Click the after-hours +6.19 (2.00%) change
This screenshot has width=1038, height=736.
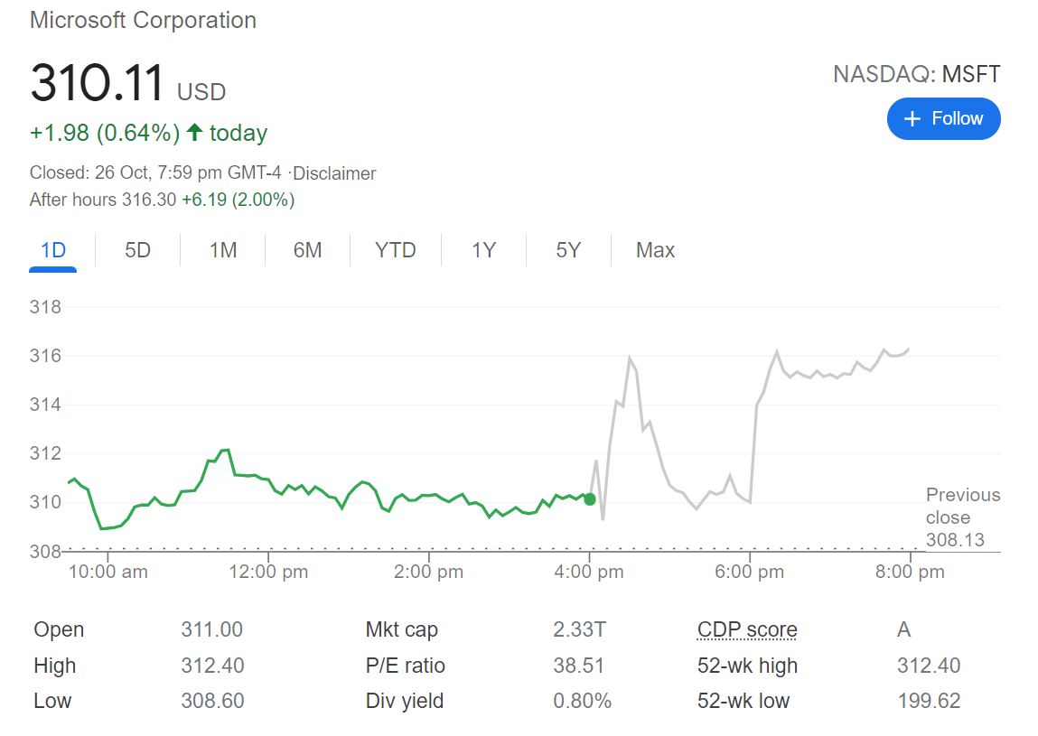[x=238, y=200]
